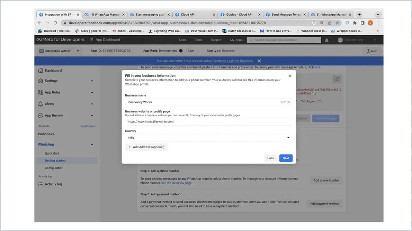Screen dimensions: 412x231
Task: Toggle the browser side panel icon
Action: [x=362, y=23]
